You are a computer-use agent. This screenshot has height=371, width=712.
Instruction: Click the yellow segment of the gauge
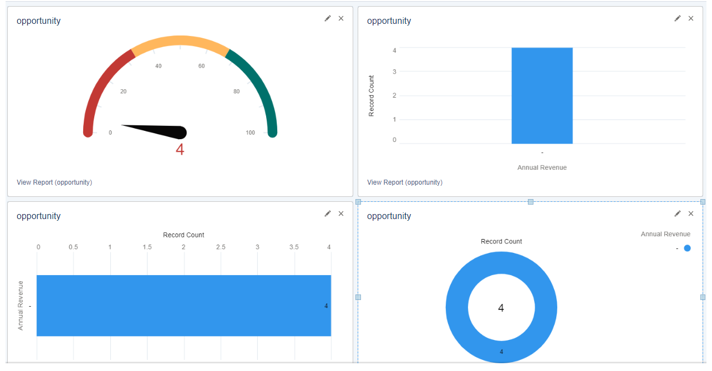click(180, 40)
